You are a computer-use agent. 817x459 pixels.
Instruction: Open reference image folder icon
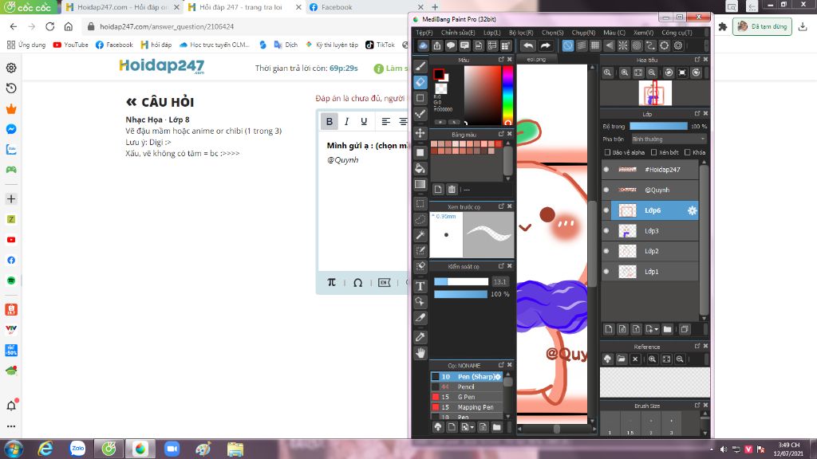[x=621, y=359]
